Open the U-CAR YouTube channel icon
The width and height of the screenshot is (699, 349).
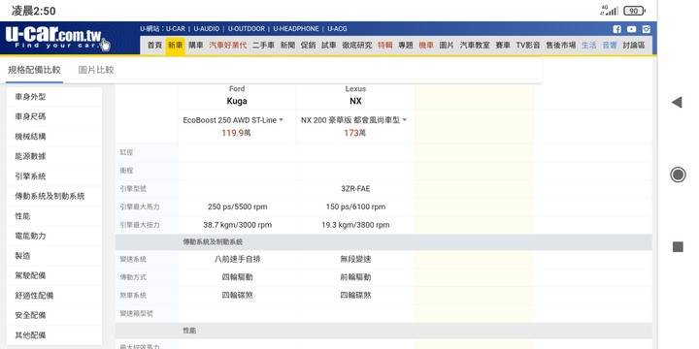631,29
